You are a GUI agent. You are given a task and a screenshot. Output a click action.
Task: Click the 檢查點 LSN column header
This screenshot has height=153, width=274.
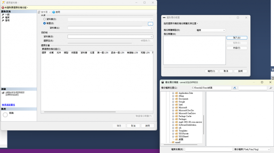point(132,53)
